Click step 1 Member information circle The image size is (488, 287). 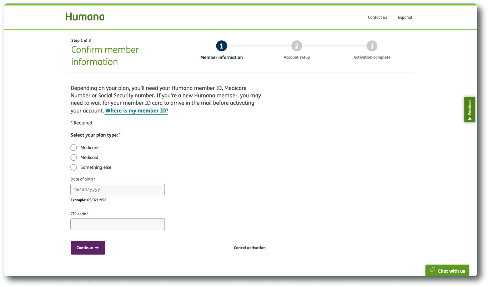(221, 46)
